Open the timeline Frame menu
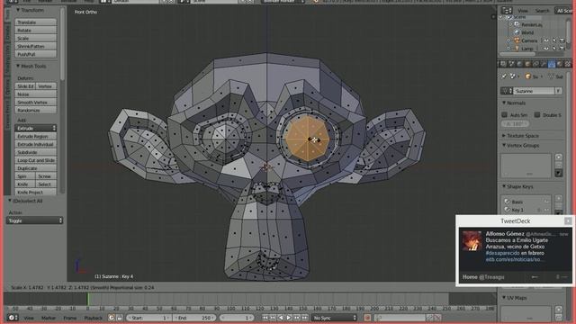The width and height of the screenshot is (576, 324). pos(70,318)
